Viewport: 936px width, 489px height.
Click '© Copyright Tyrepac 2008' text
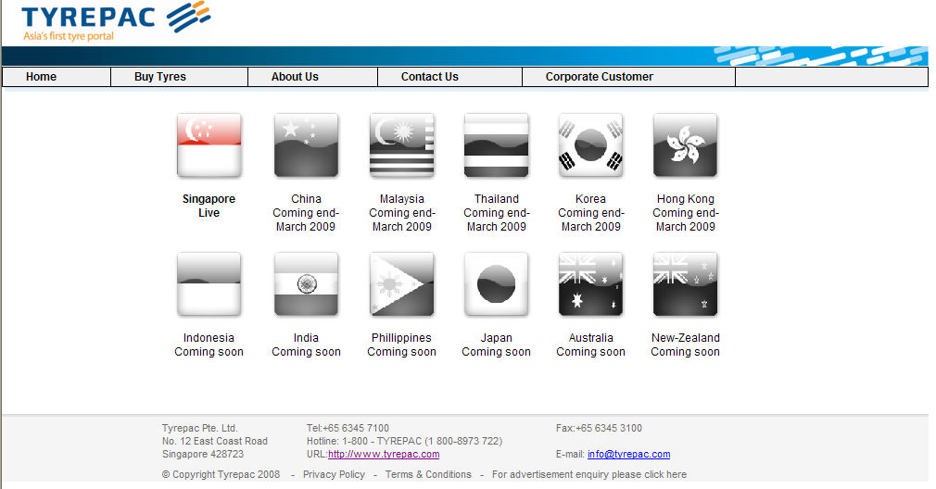pyautogui.click(x=221, y=474)
